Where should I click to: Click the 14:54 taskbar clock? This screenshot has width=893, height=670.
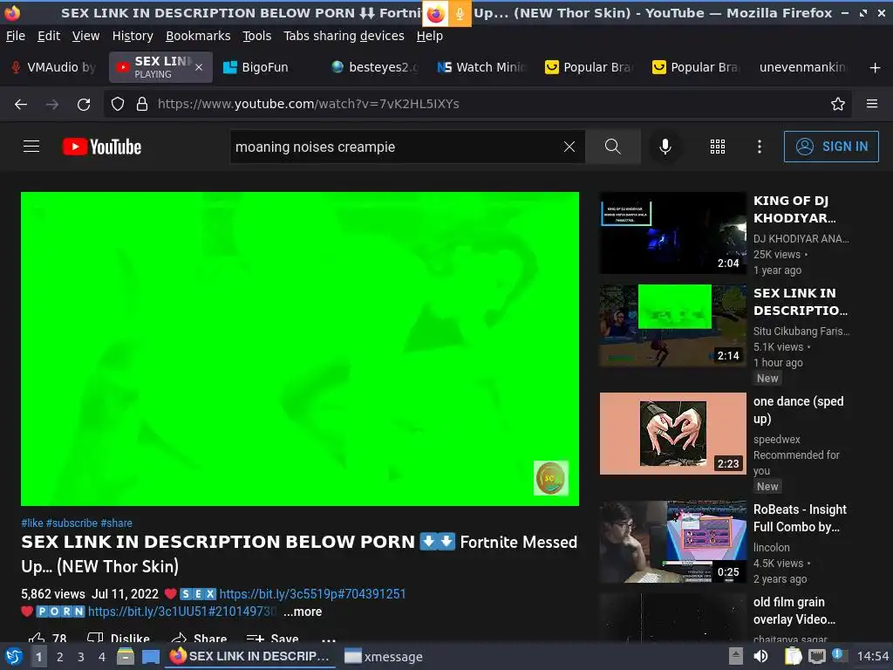(x=872, y=657)
